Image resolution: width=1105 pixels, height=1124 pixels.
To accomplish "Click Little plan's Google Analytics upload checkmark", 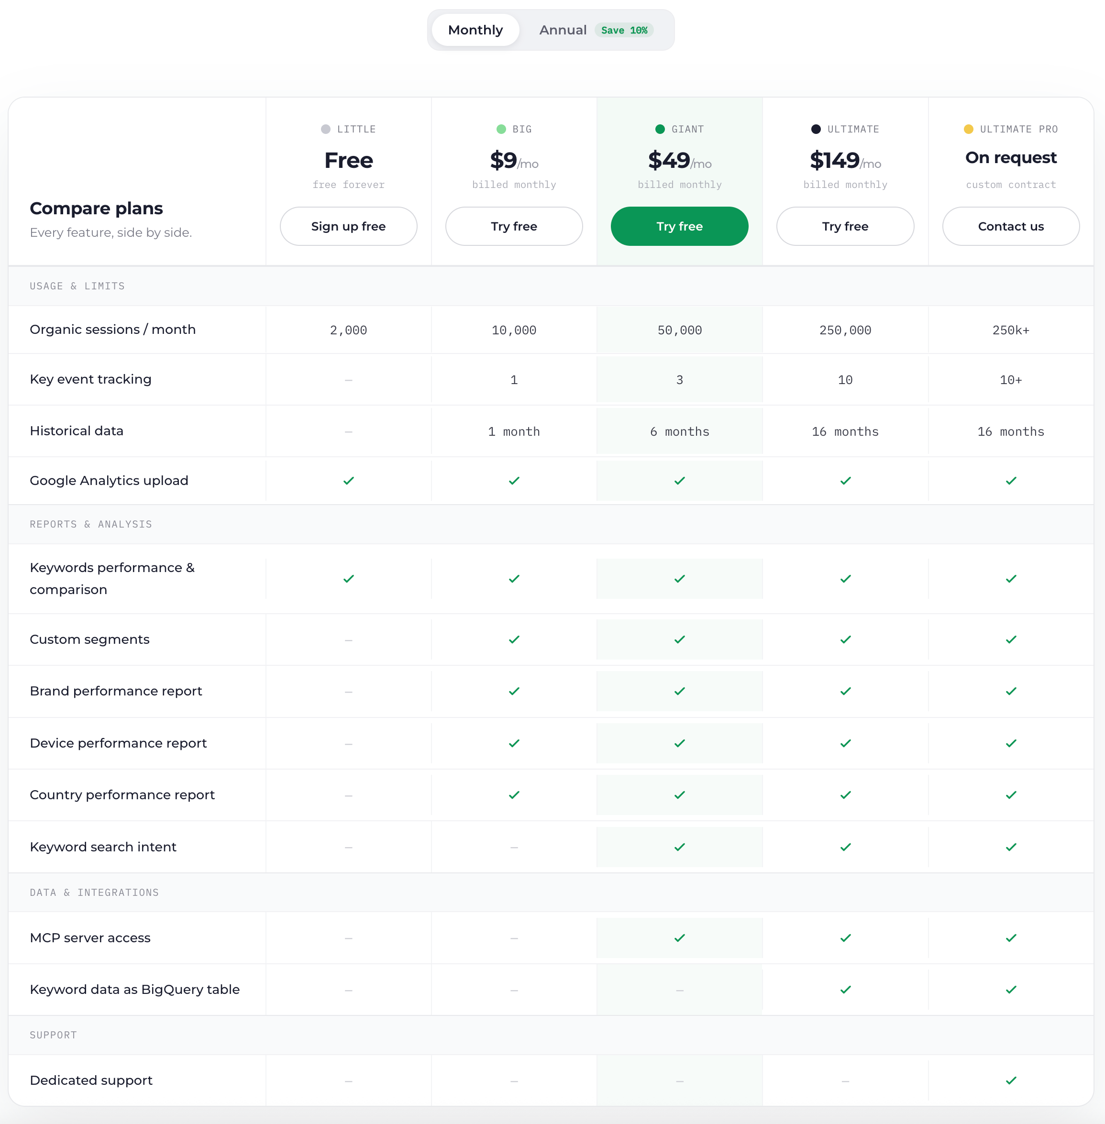I will pos(348,481).
